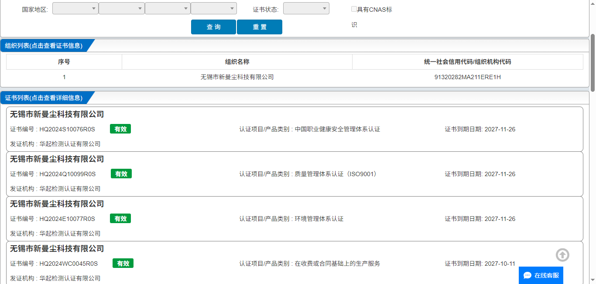Open certificate HQ2024WC0045R0S

click(69, 264)
